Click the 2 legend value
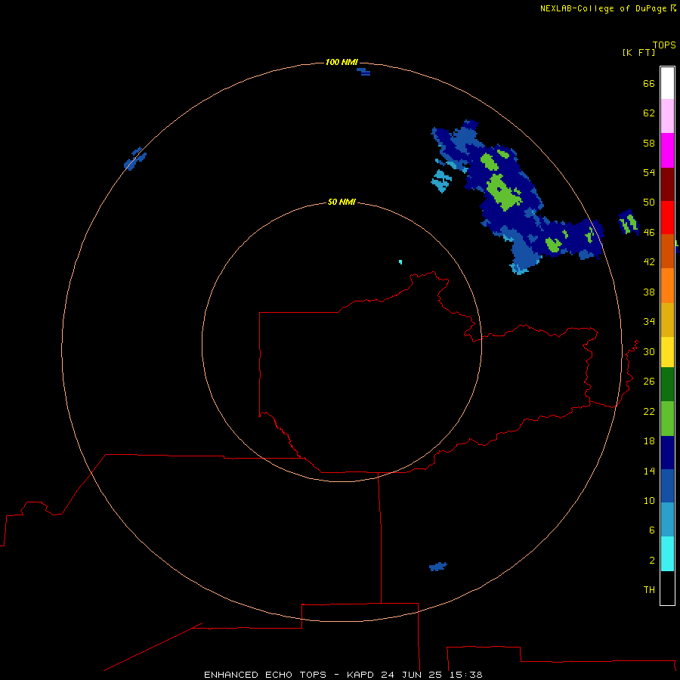Screen dimensions: 680x680 pos(652,561)
